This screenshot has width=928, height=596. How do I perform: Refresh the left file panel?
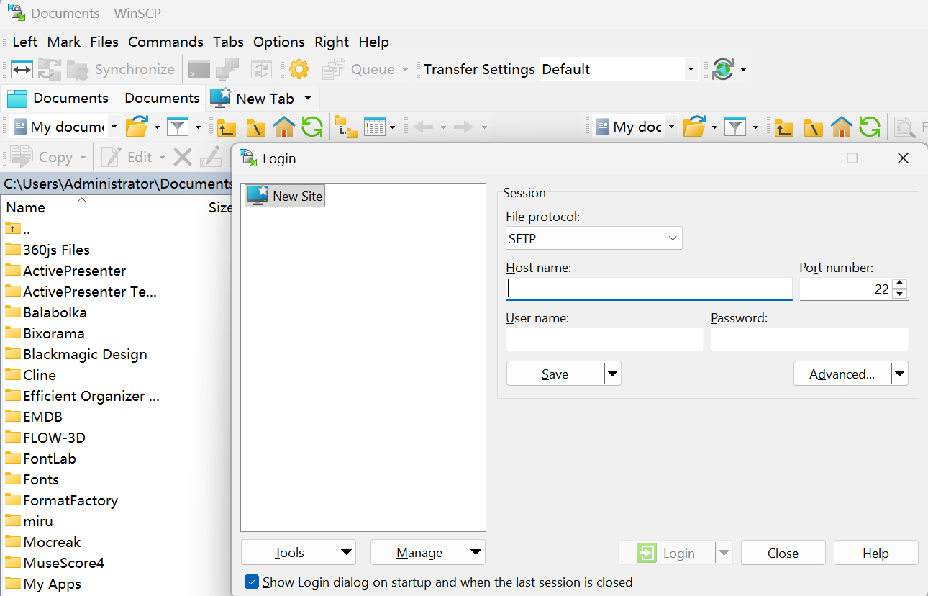coord(312,127)
